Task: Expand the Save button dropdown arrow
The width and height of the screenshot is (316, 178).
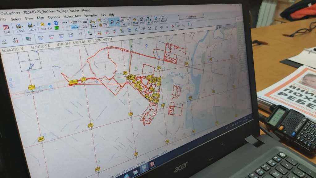Action: tap(34, 25)
